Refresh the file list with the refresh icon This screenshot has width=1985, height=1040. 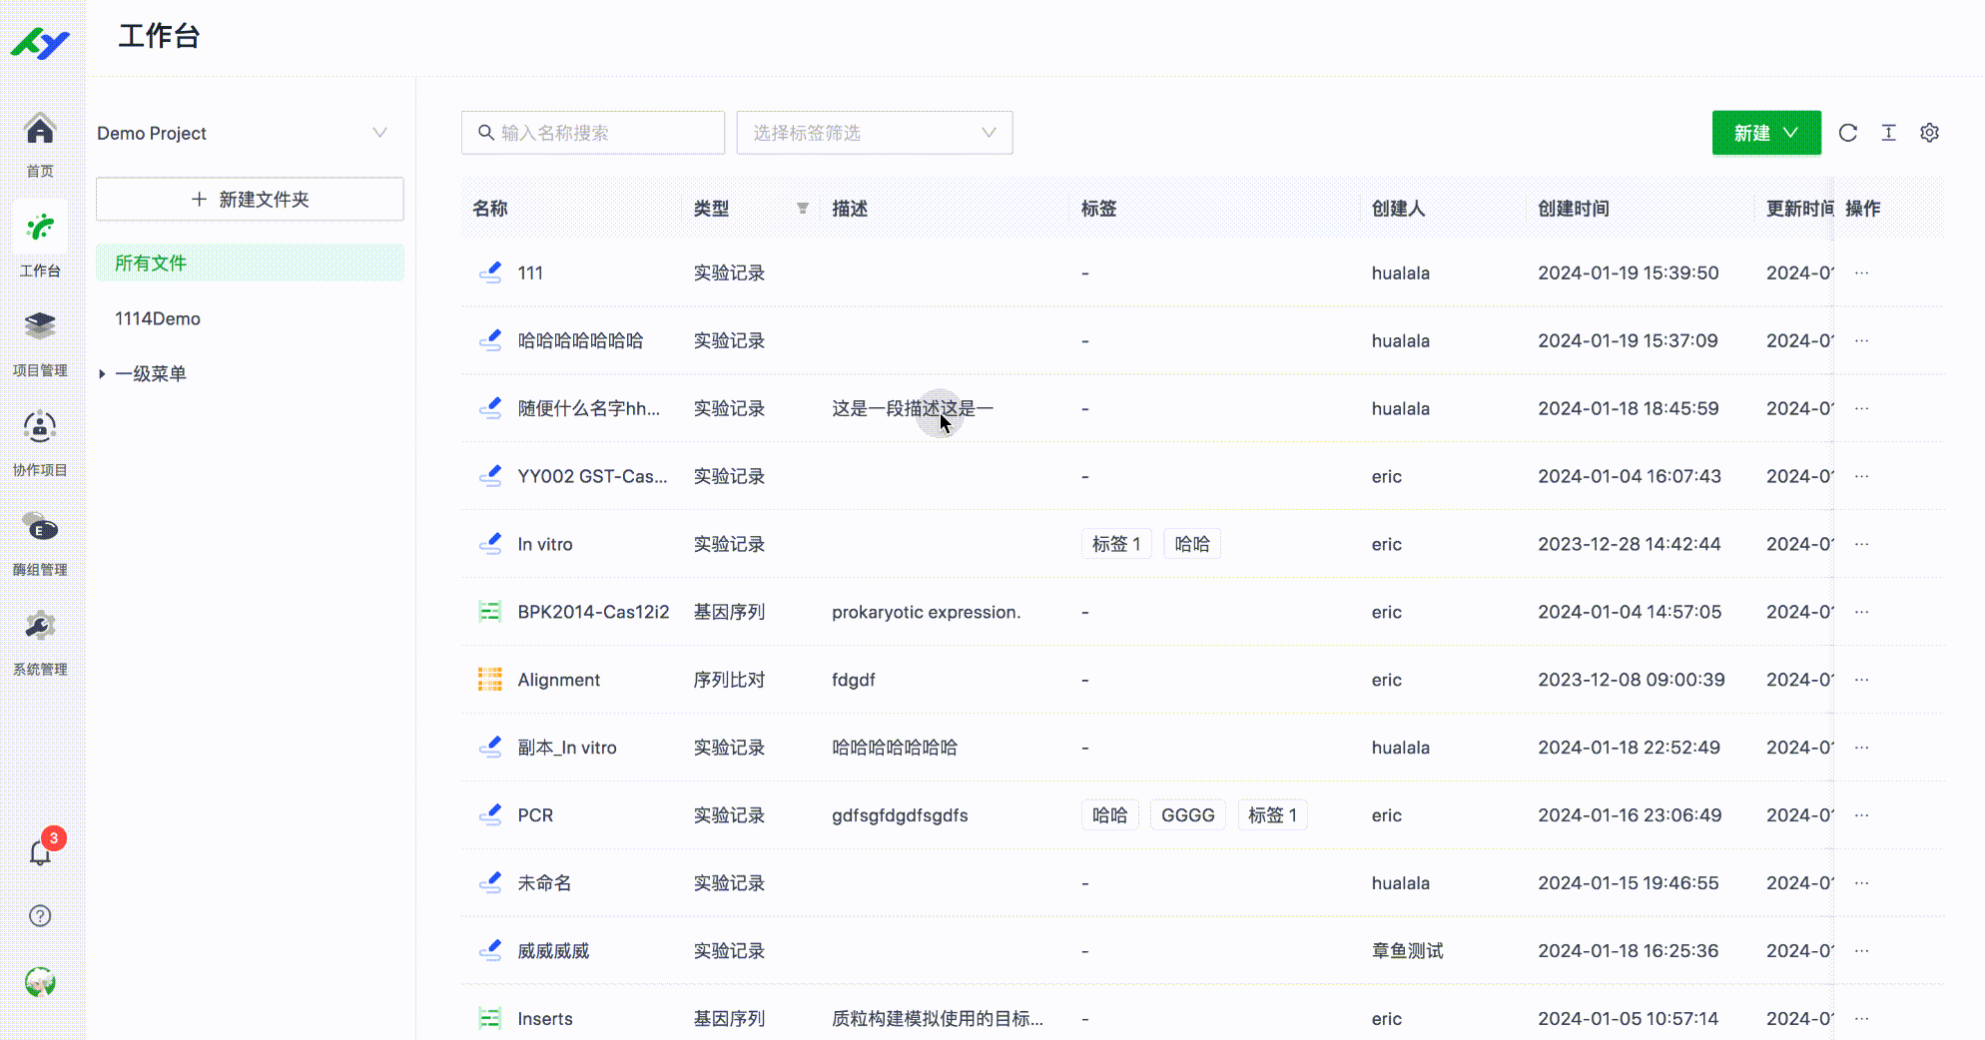tap(1848, 132)
